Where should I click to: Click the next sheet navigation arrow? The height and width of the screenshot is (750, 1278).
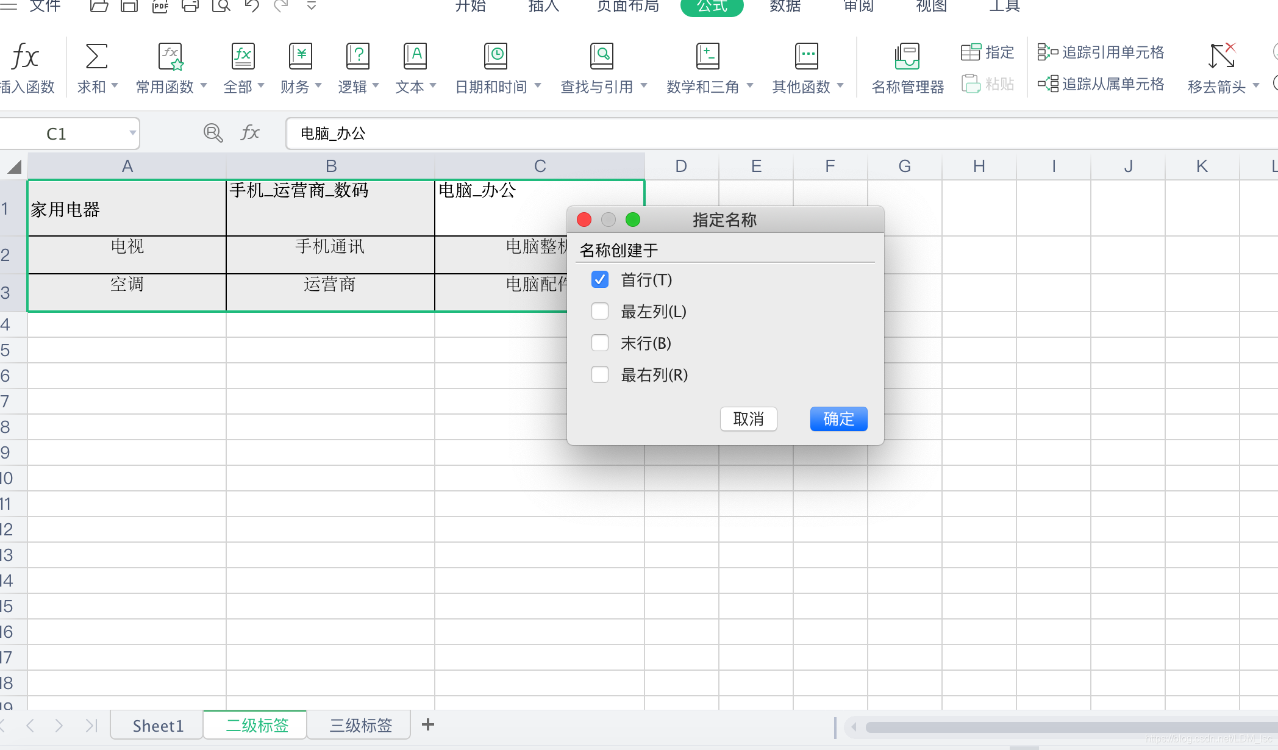pos(59,726)
